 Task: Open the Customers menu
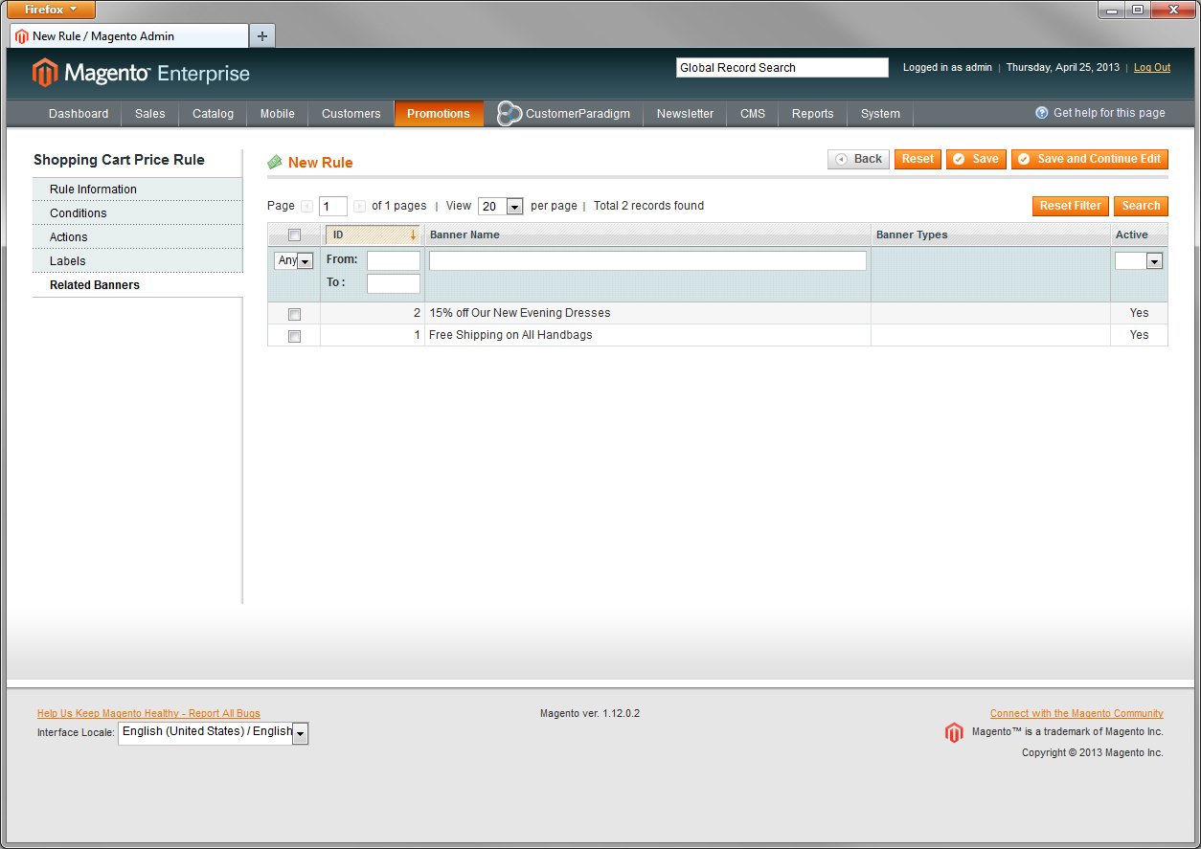pyautogui.click(x=351, y=113)
